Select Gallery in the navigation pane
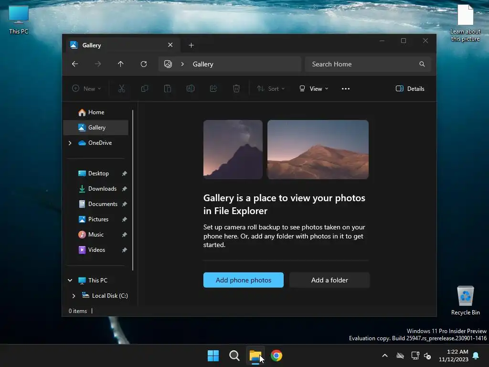Viewport: 489px width, 367px height. (x=96, y=127)
